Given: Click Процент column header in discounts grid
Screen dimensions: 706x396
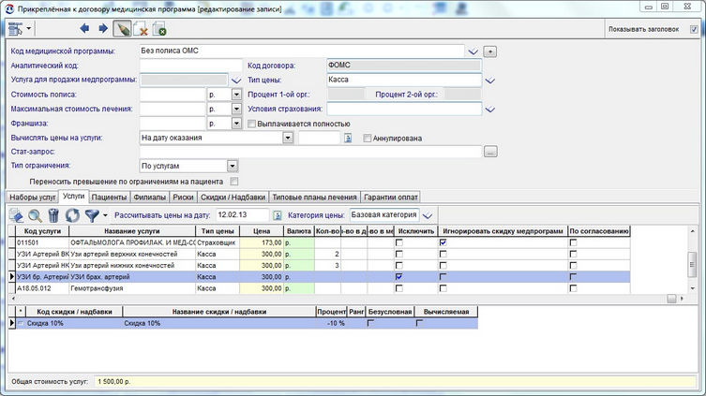Looking at the screenshot, I should (x=331, y=312).
